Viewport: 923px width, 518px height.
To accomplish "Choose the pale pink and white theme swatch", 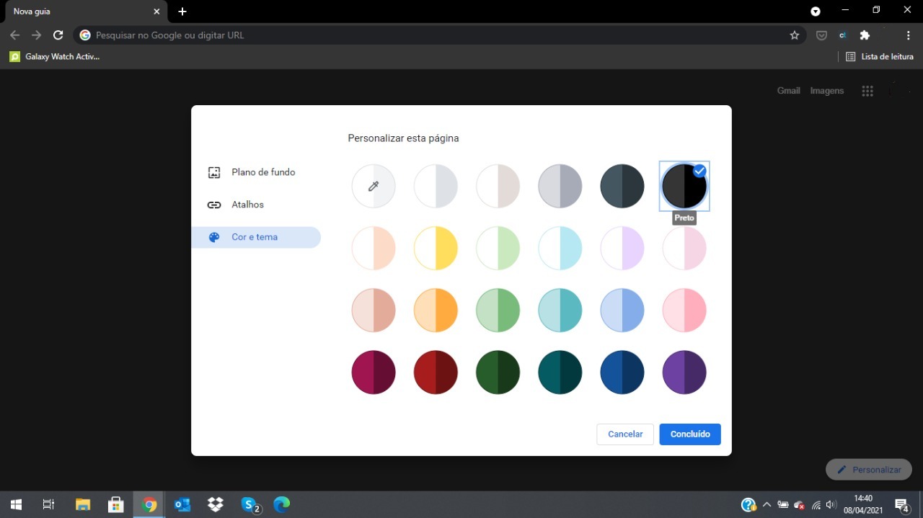I will point(684,248).
